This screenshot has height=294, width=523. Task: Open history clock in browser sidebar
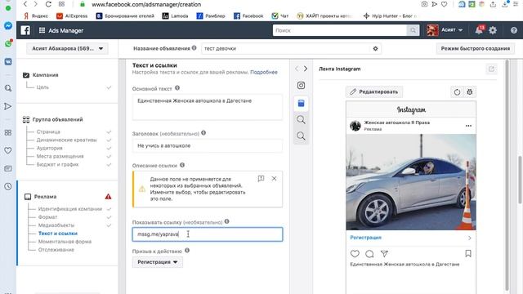coord(8,186)
